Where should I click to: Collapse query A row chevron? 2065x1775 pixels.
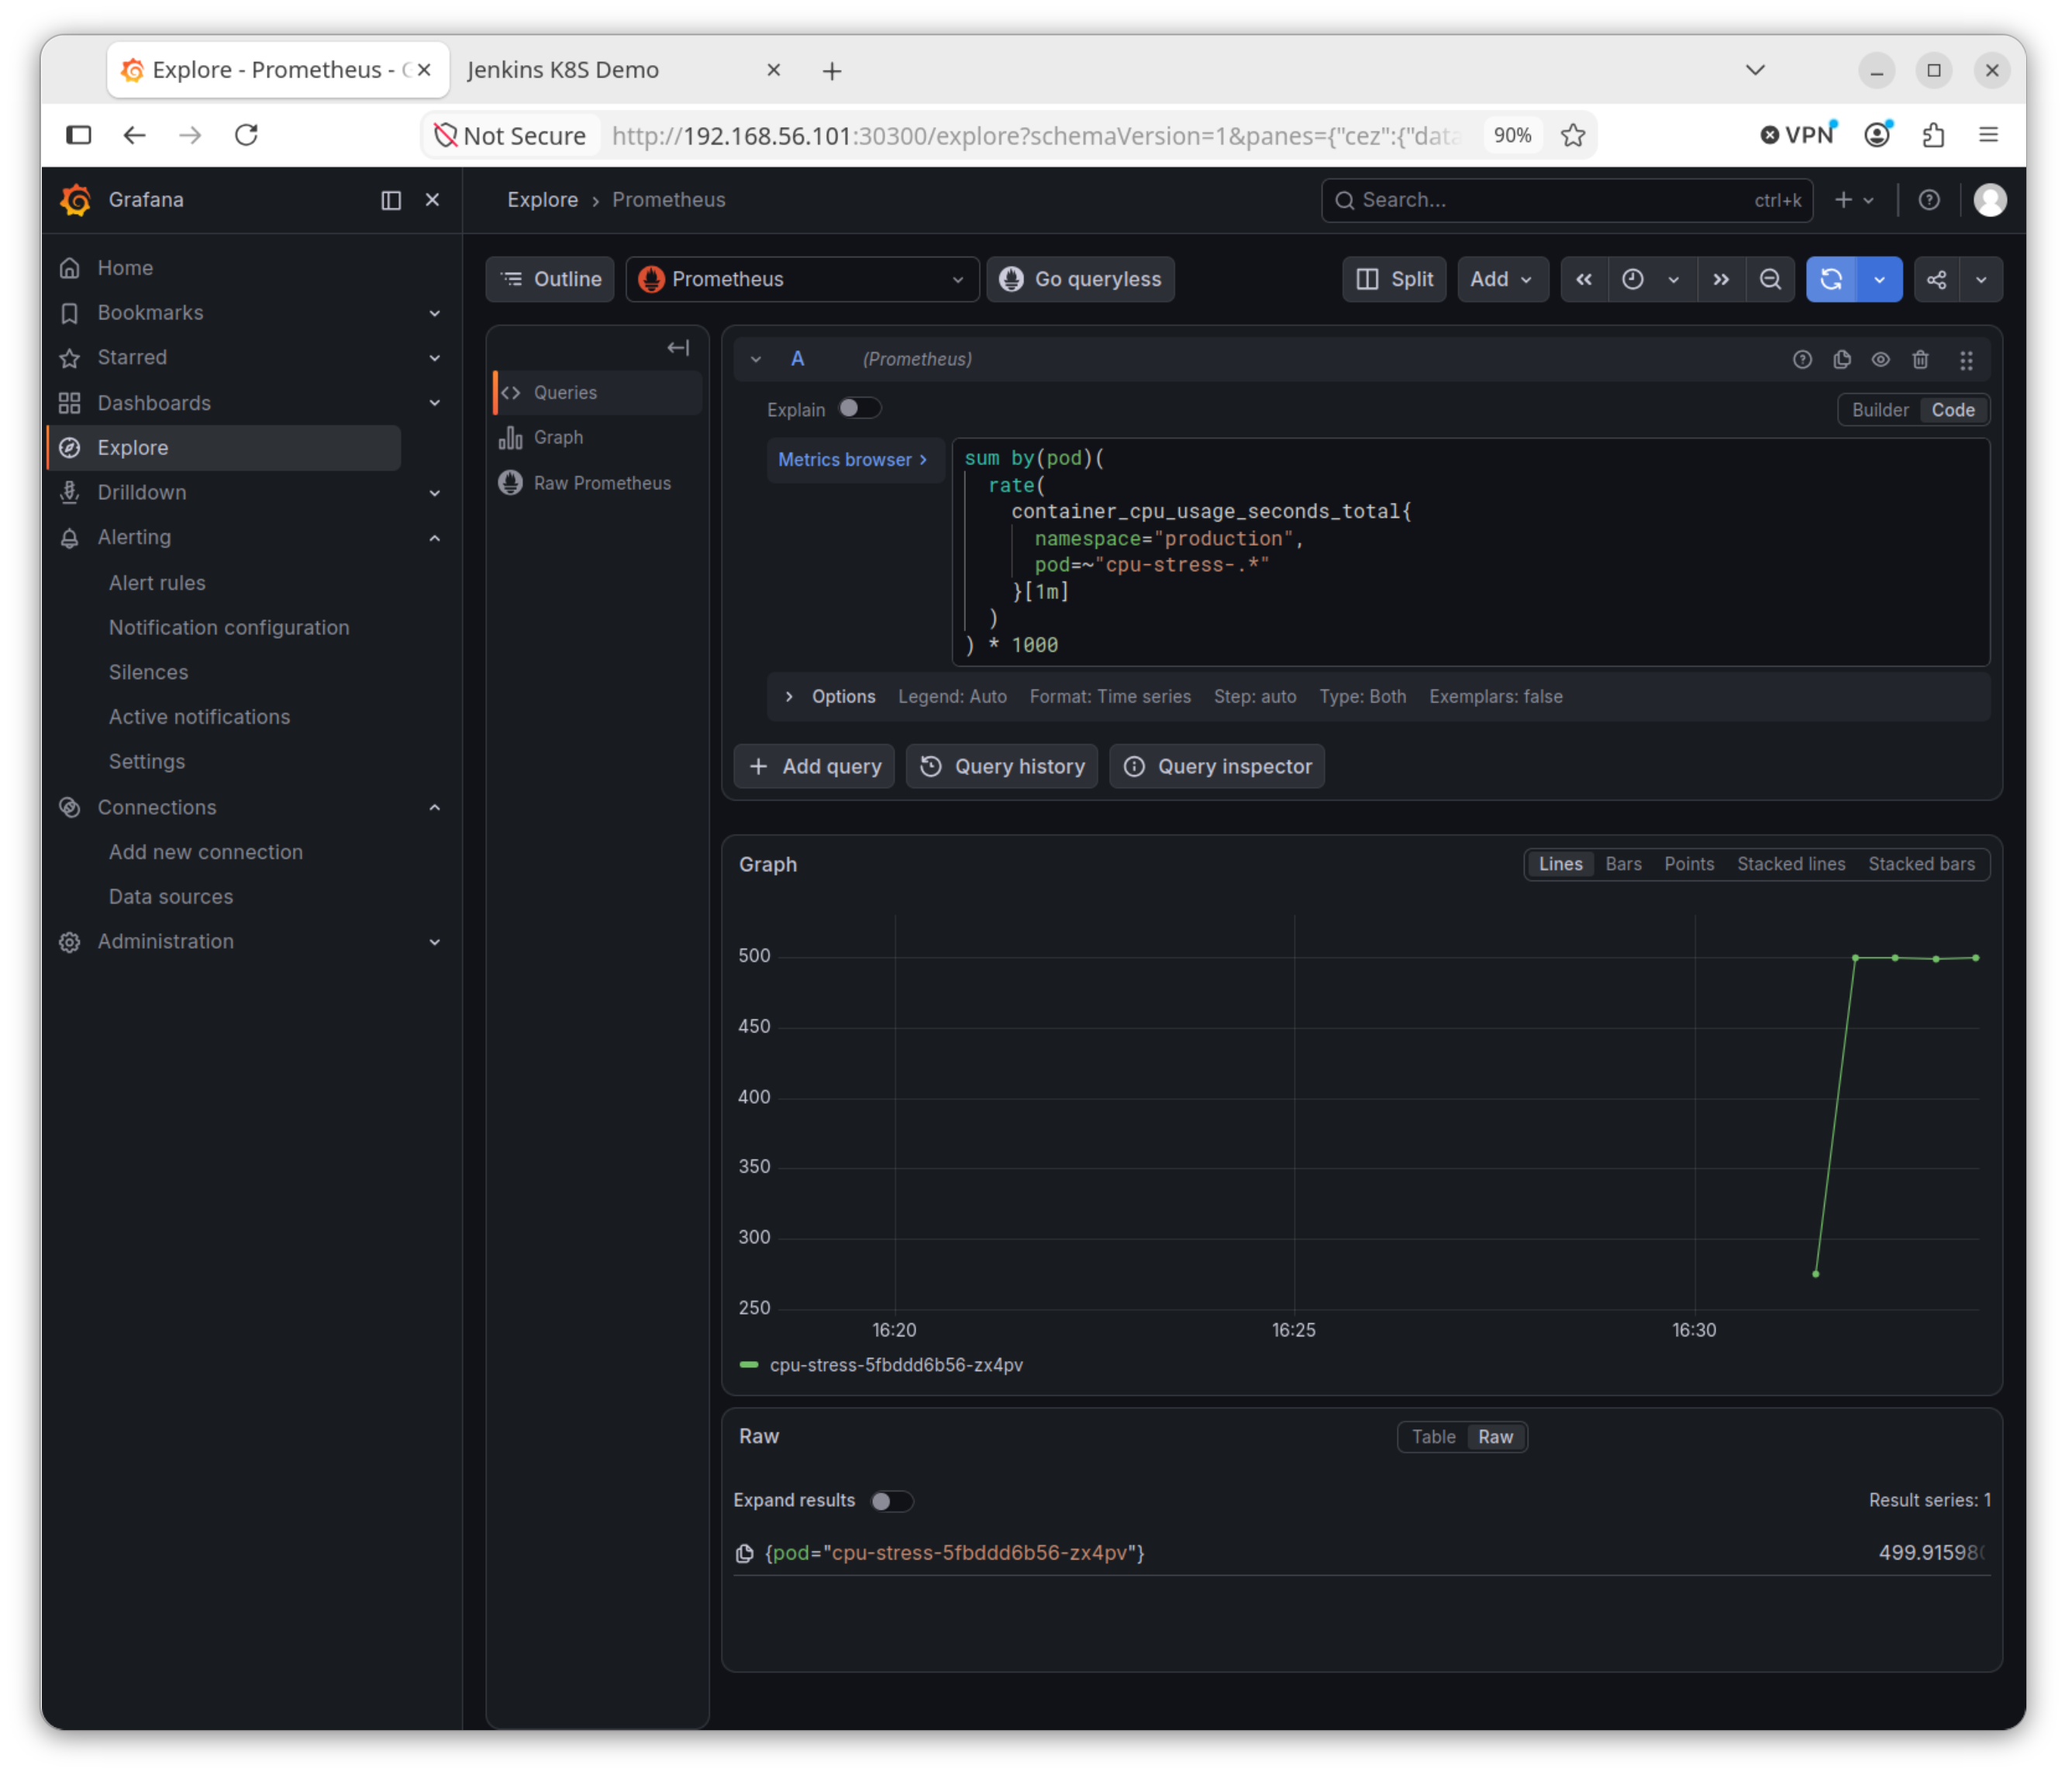tap(756, 360)
